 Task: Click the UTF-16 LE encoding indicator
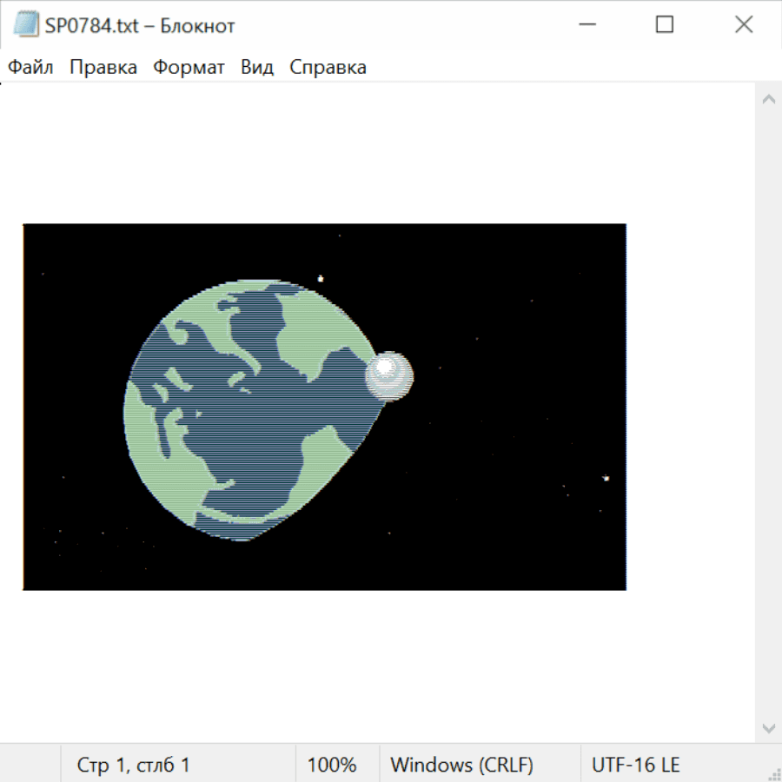[x=636, y=765]
